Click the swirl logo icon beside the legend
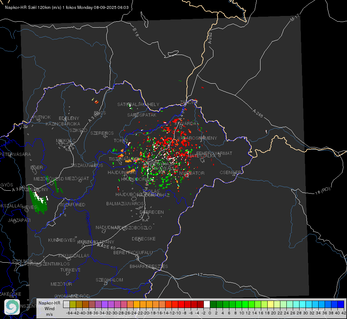Viewport: 347px width, 319px height. click(12, 307)
